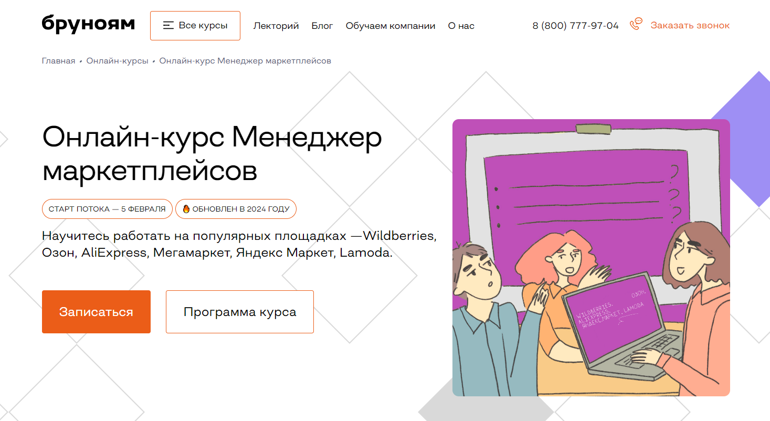The image size is (770, 421).
Task: Click the course illustration with laptop
Action: point(591,258)
